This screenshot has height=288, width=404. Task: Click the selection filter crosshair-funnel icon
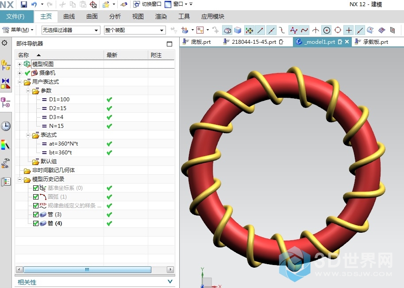[x=200, y=30]
